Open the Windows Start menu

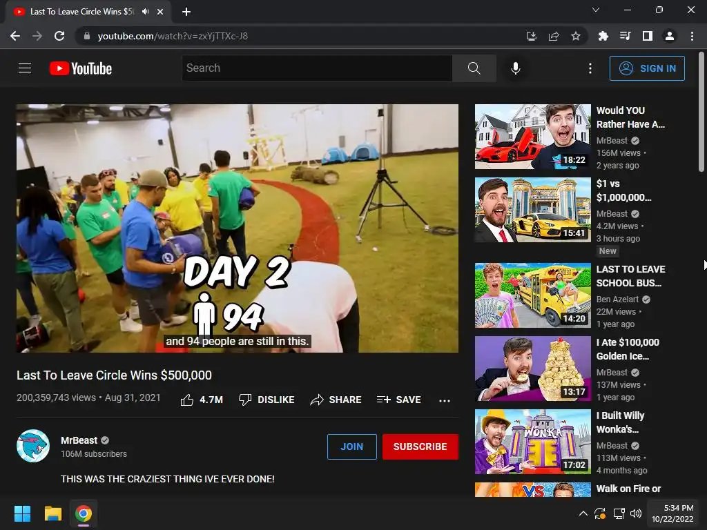click(x=22, y=513)
